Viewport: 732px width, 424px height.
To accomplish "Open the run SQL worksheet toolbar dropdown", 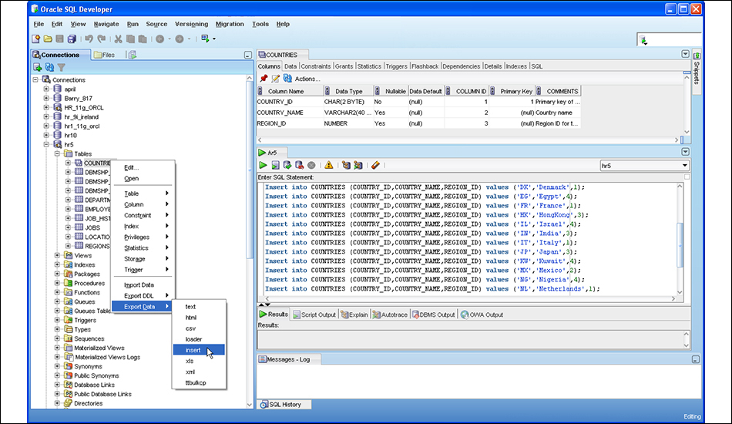I will point(214,39).
